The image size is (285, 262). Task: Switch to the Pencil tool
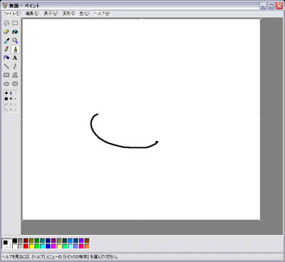click(x=6, y=49)
